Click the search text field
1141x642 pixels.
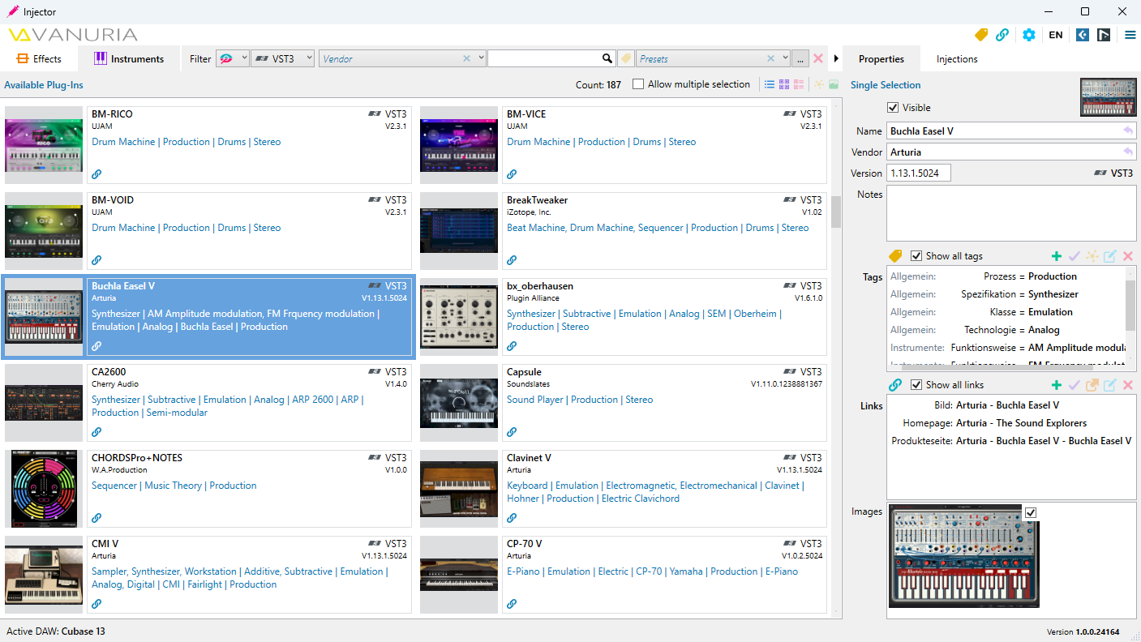pyautogui.click(x=544, y=58)
